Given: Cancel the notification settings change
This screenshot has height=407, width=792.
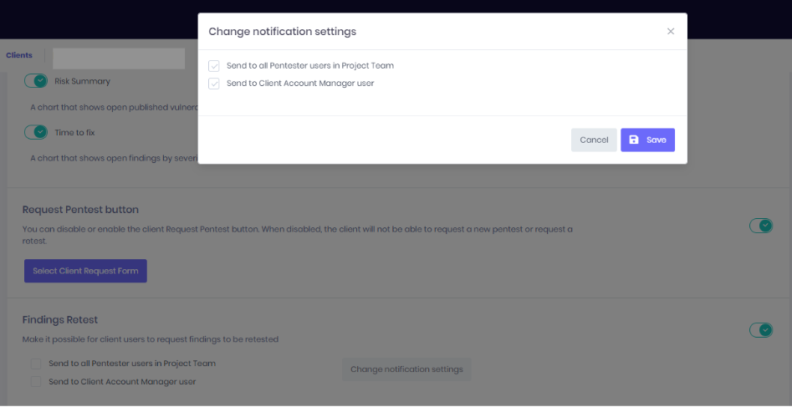Looking at the screenshot, I should coord(594,140).
